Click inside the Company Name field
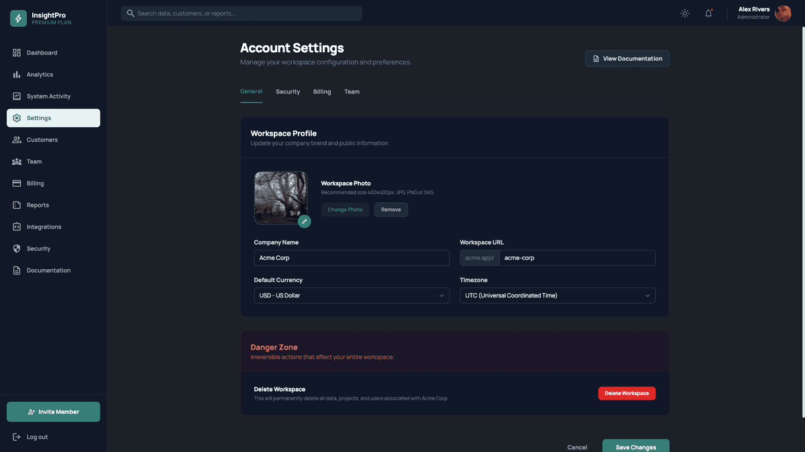The height and width of the screenshot is (452, 805). (352, 257)
